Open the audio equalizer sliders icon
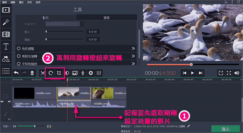The image size is (243, 133). click(99, 73)
